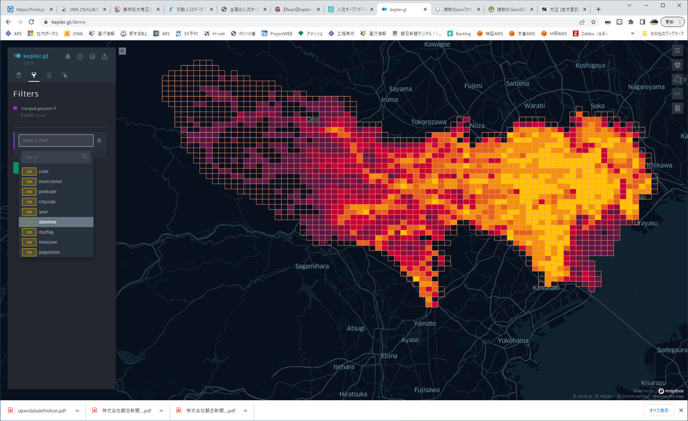The height and width of the screenshot is (421, 688).
Task: Switch to the Layers panel tab
Action: coord(18,75)
